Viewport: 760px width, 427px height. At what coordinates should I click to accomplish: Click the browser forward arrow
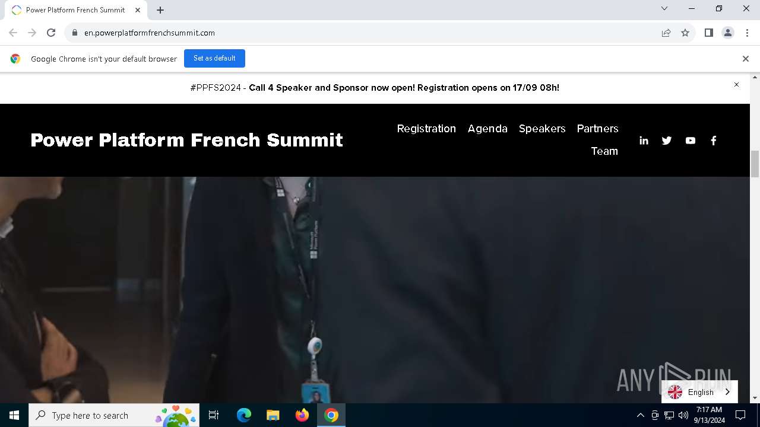(32, 33)
